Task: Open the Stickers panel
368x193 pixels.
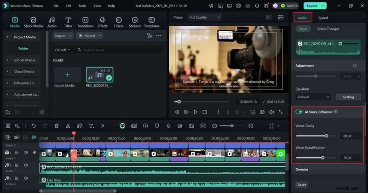Action: pyautogui.click(x=135, y=23)
